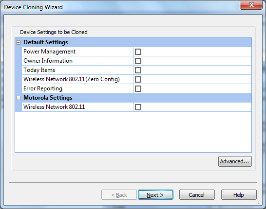266x209 pixels.
Task: Collapse the Default Settings group
Action: (19, 42)
